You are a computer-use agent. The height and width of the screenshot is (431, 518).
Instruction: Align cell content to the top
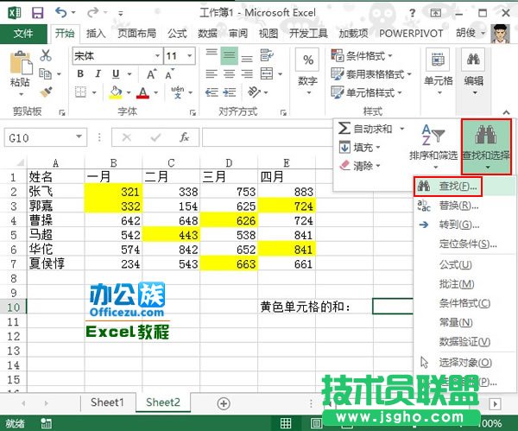[x=212, y=55]
